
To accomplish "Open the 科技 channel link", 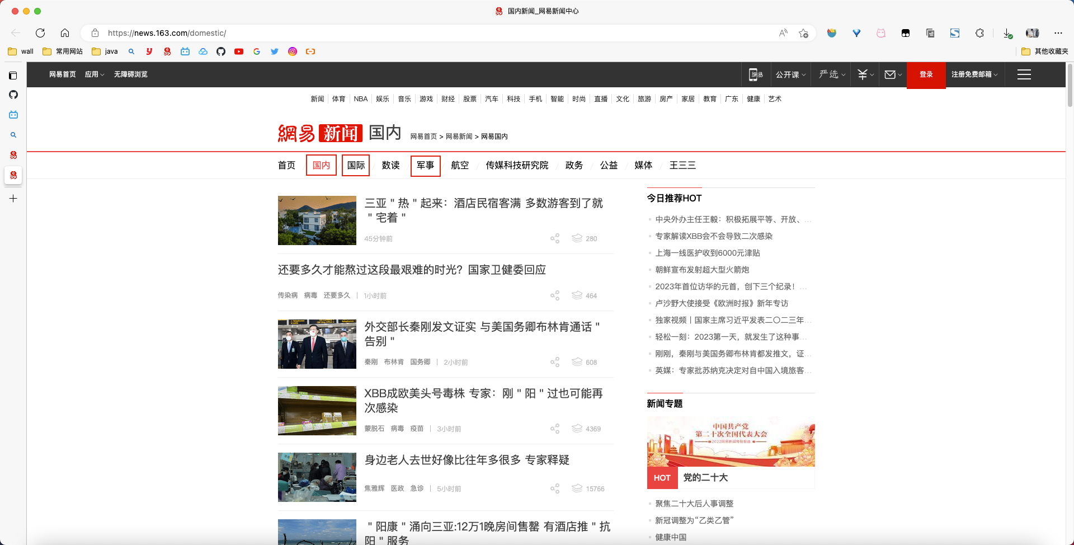I will 514,99.
